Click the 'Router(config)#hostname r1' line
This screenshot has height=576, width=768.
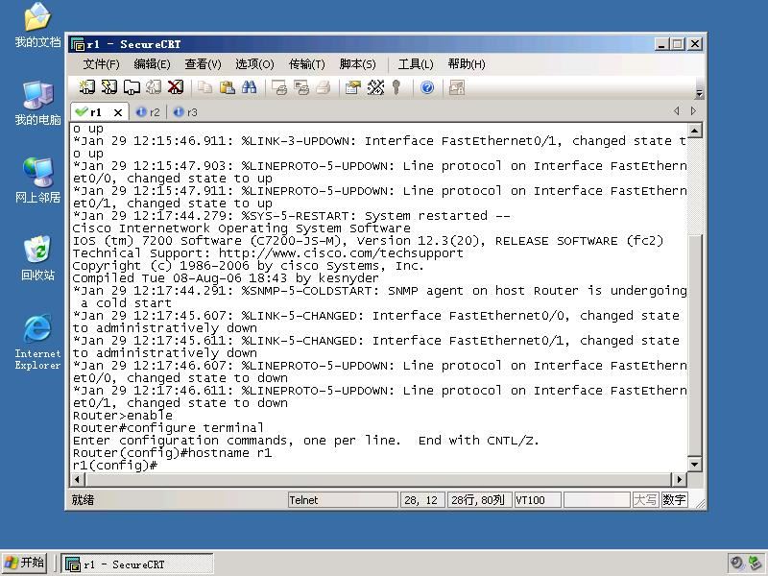[x=172, y=453]
